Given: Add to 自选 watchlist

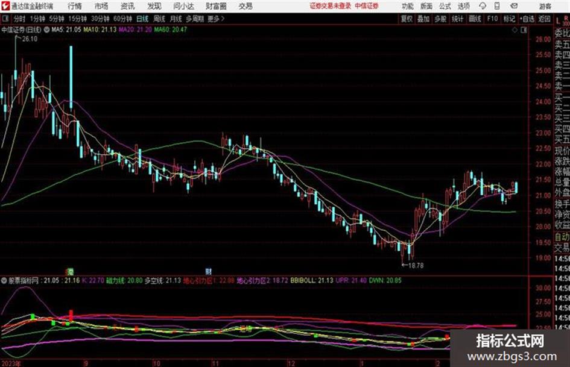Looking at the screenshot, I should point(527,19).
